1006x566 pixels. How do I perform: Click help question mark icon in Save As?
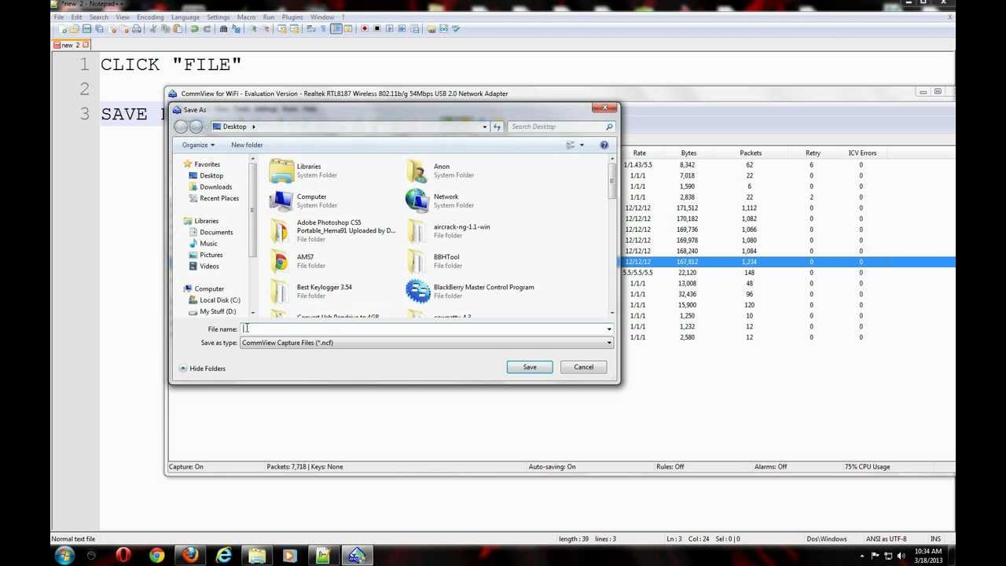(x=604, y=145)
